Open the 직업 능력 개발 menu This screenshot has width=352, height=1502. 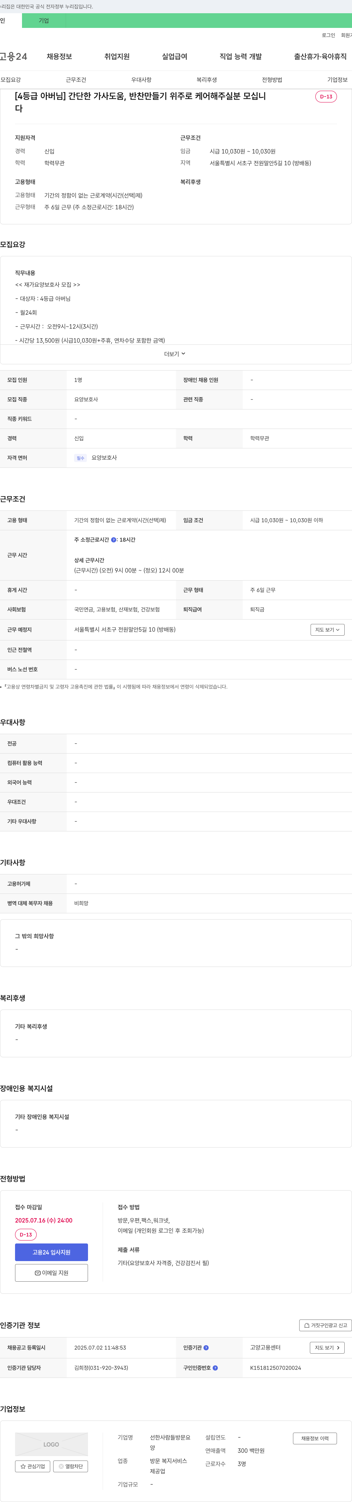point(240,57)
